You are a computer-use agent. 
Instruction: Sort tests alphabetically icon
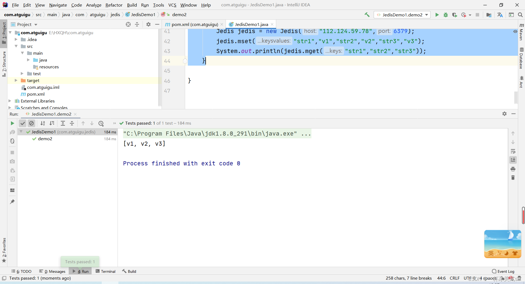coord(43,123)
